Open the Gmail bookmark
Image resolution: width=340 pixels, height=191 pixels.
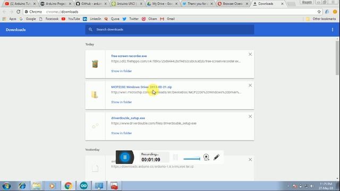coord(167,19)
